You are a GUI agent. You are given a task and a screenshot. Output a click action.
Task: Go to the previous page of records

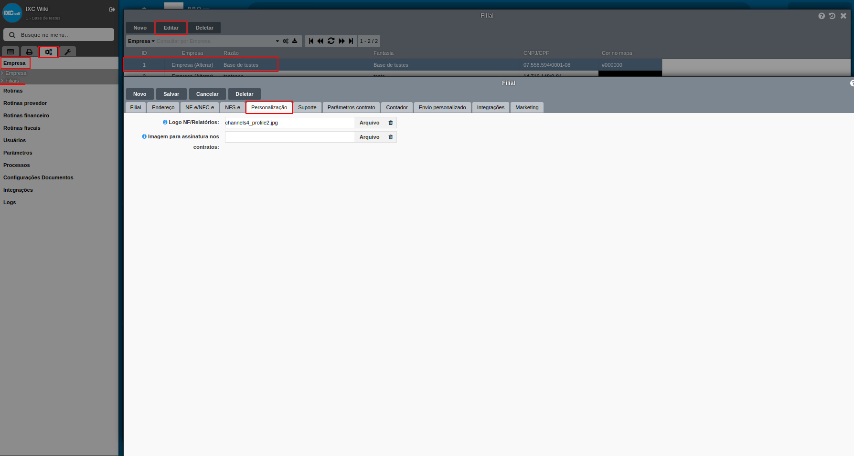coord(320,41)
